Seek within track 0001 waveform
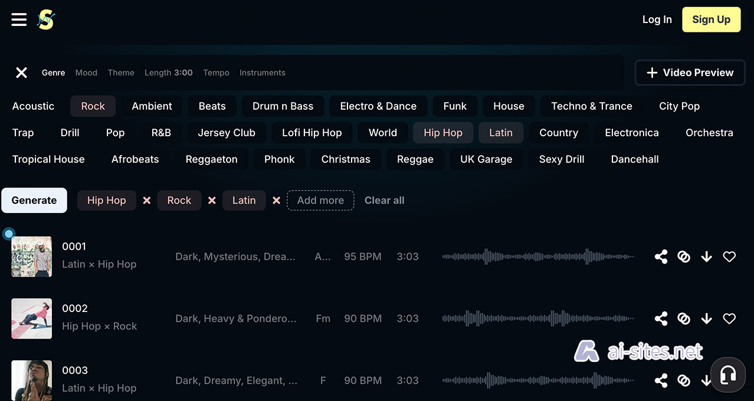The image size is (754, 401). (538, 257)
